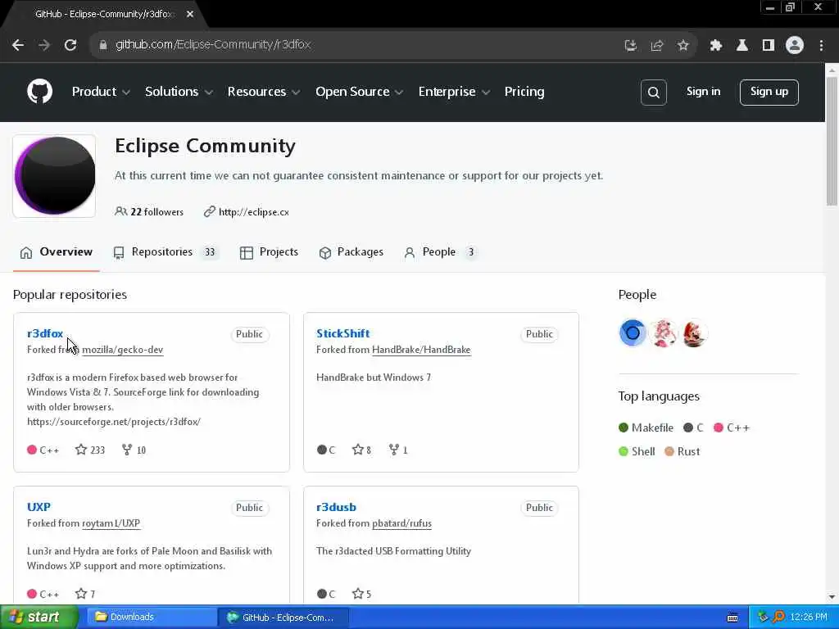Switch to the Packages tab
This screenshot has width=839, height=629.
(x=351, y=252)
